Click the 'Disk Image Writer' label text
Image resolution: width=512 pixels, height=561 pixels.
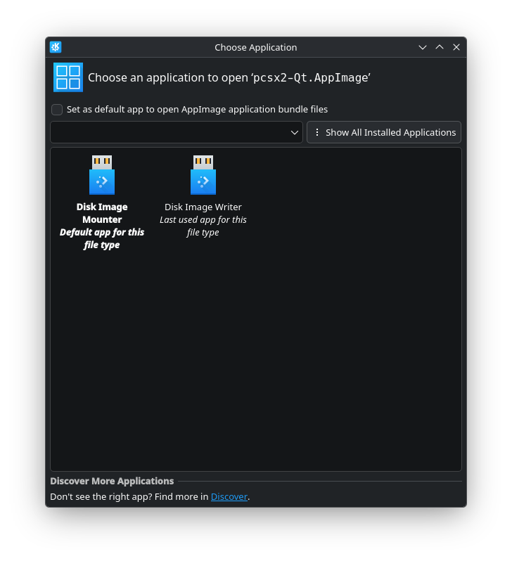pos(203,207)
